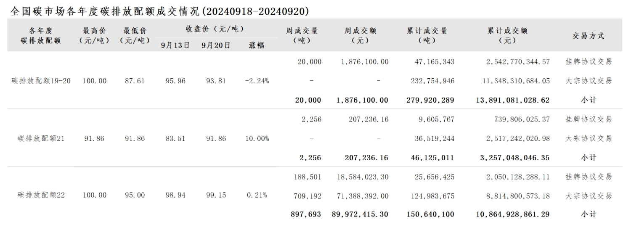The width and height of the screenshot is (631, 225).
Task: Select the 涨幅 sub-header
Action: pyautogui.click(x=257, y=45)
